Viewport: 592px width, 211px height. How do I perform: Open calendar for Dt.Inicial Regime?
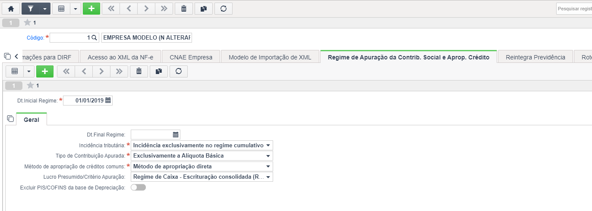[108, 100]
